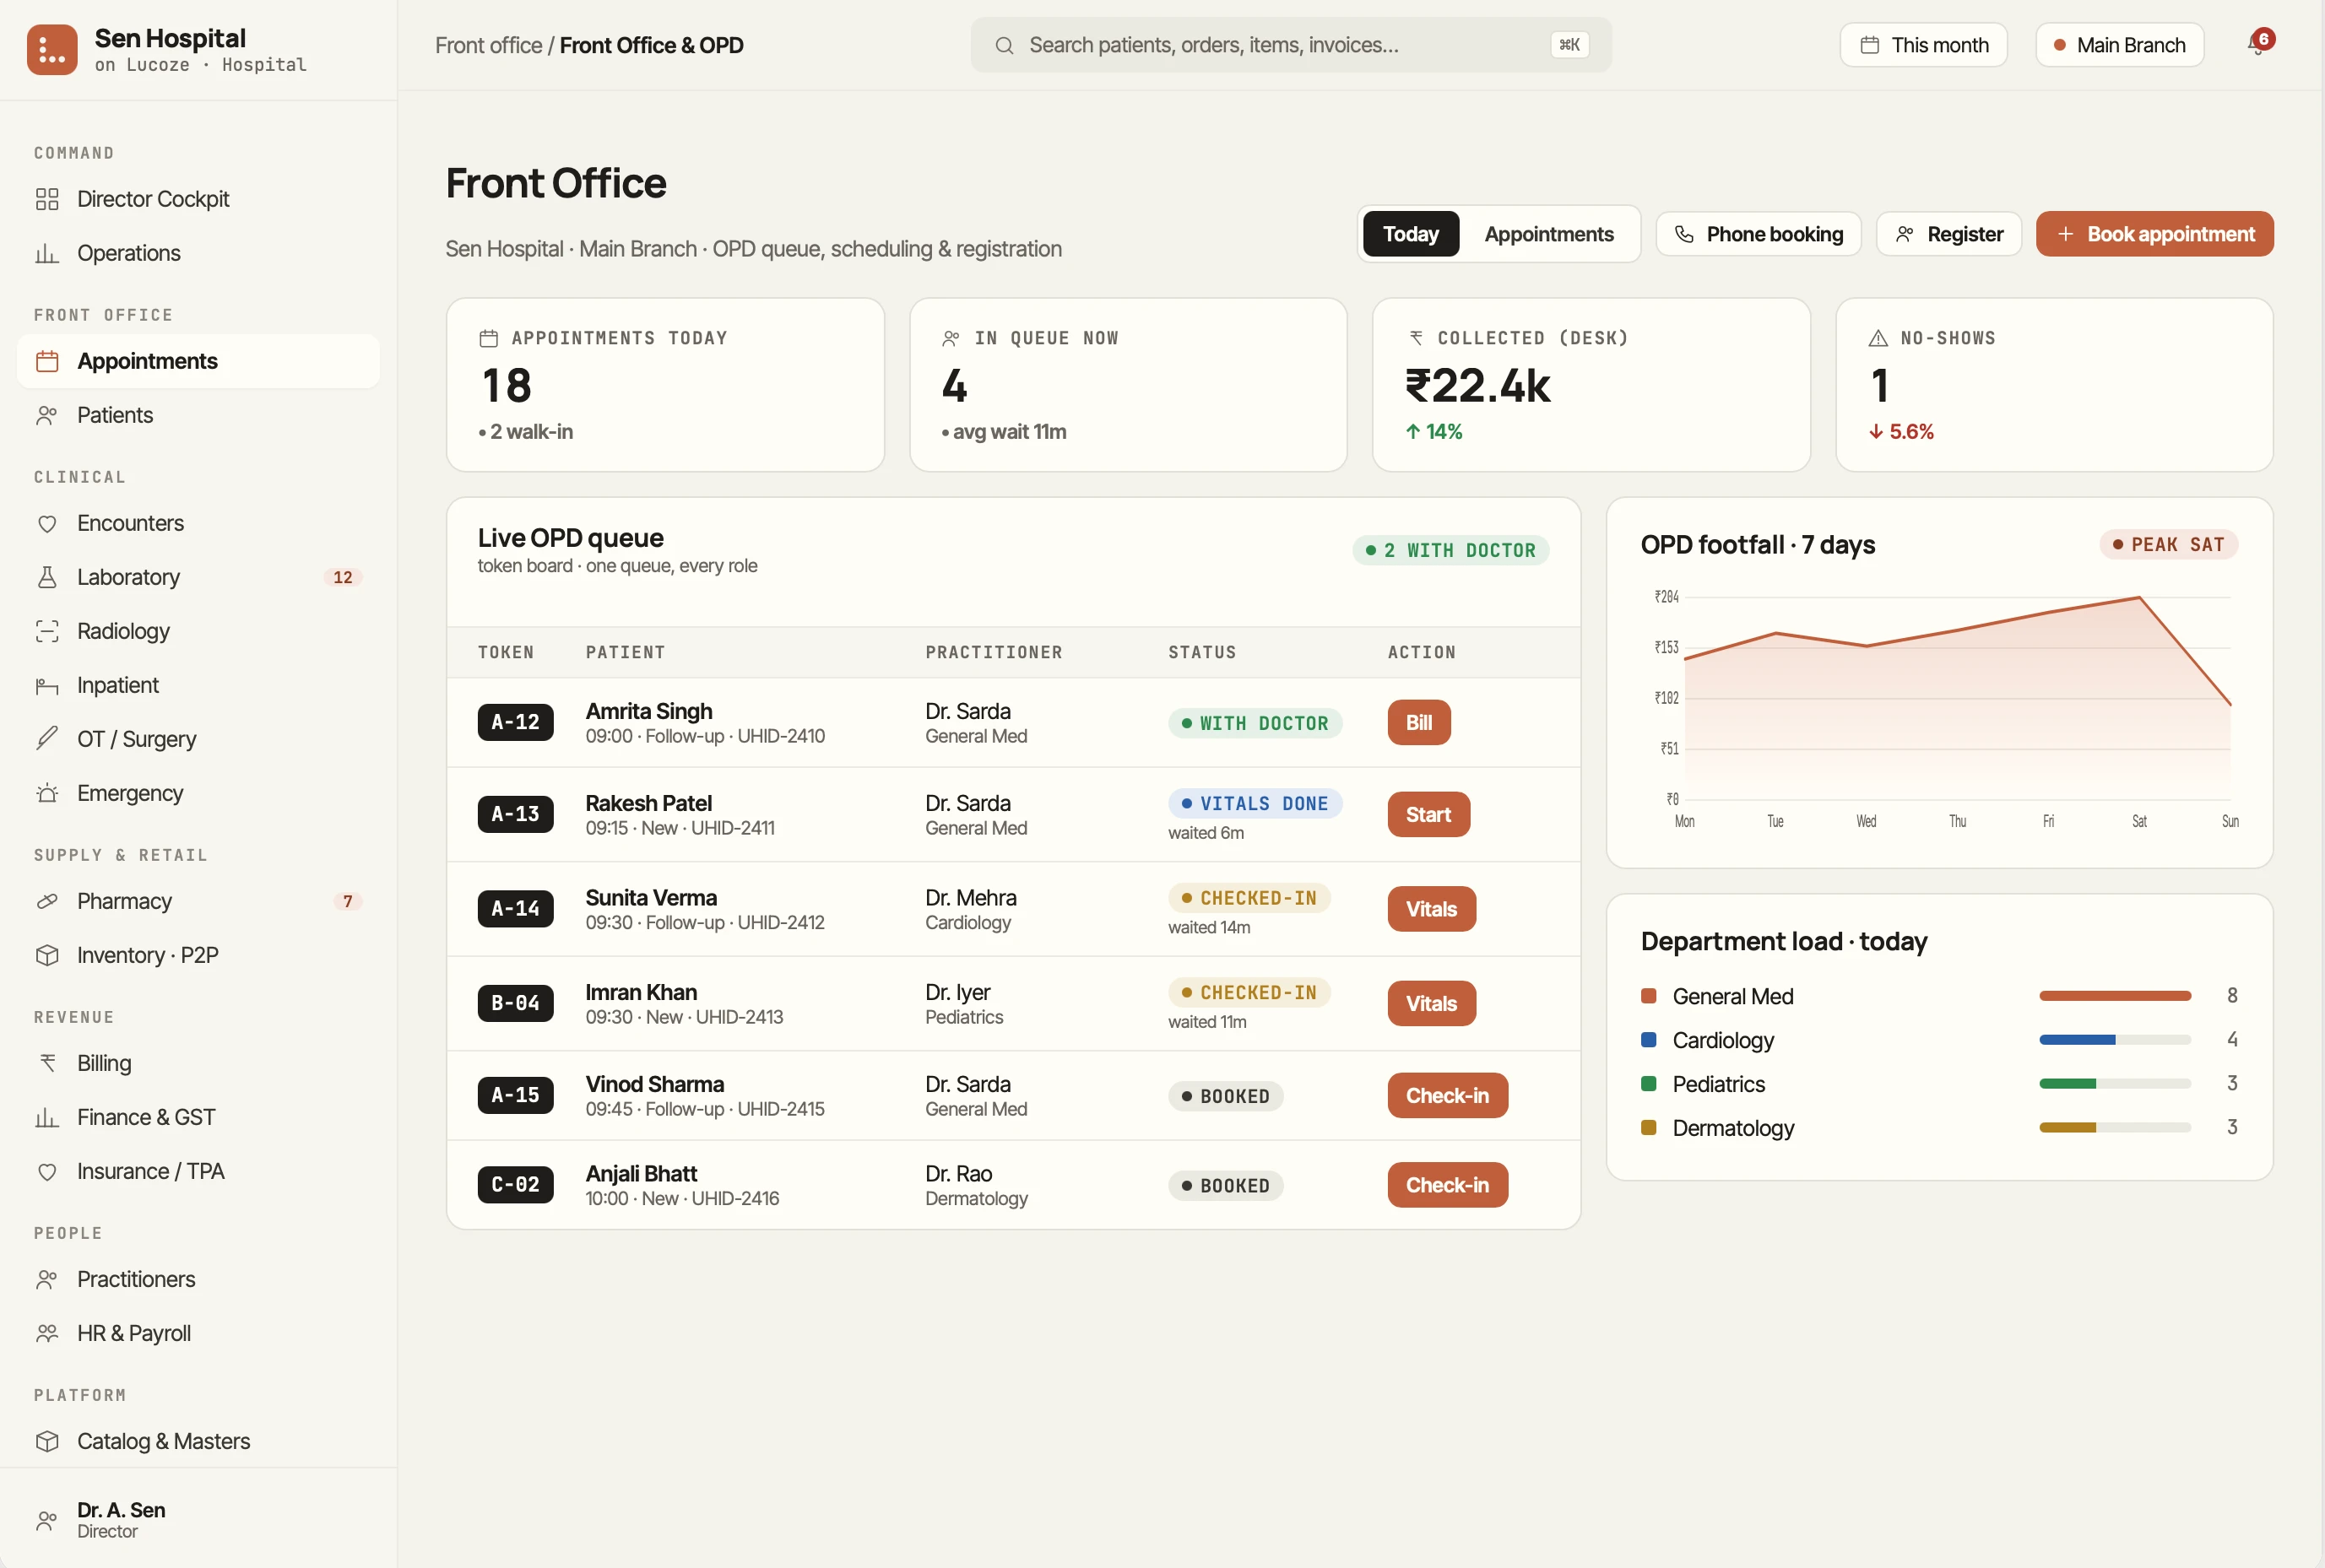Open Pharmacy section with 7 badge
Image resolution: width=2325 pixels, height=1568 pixels.
[198, 901]
